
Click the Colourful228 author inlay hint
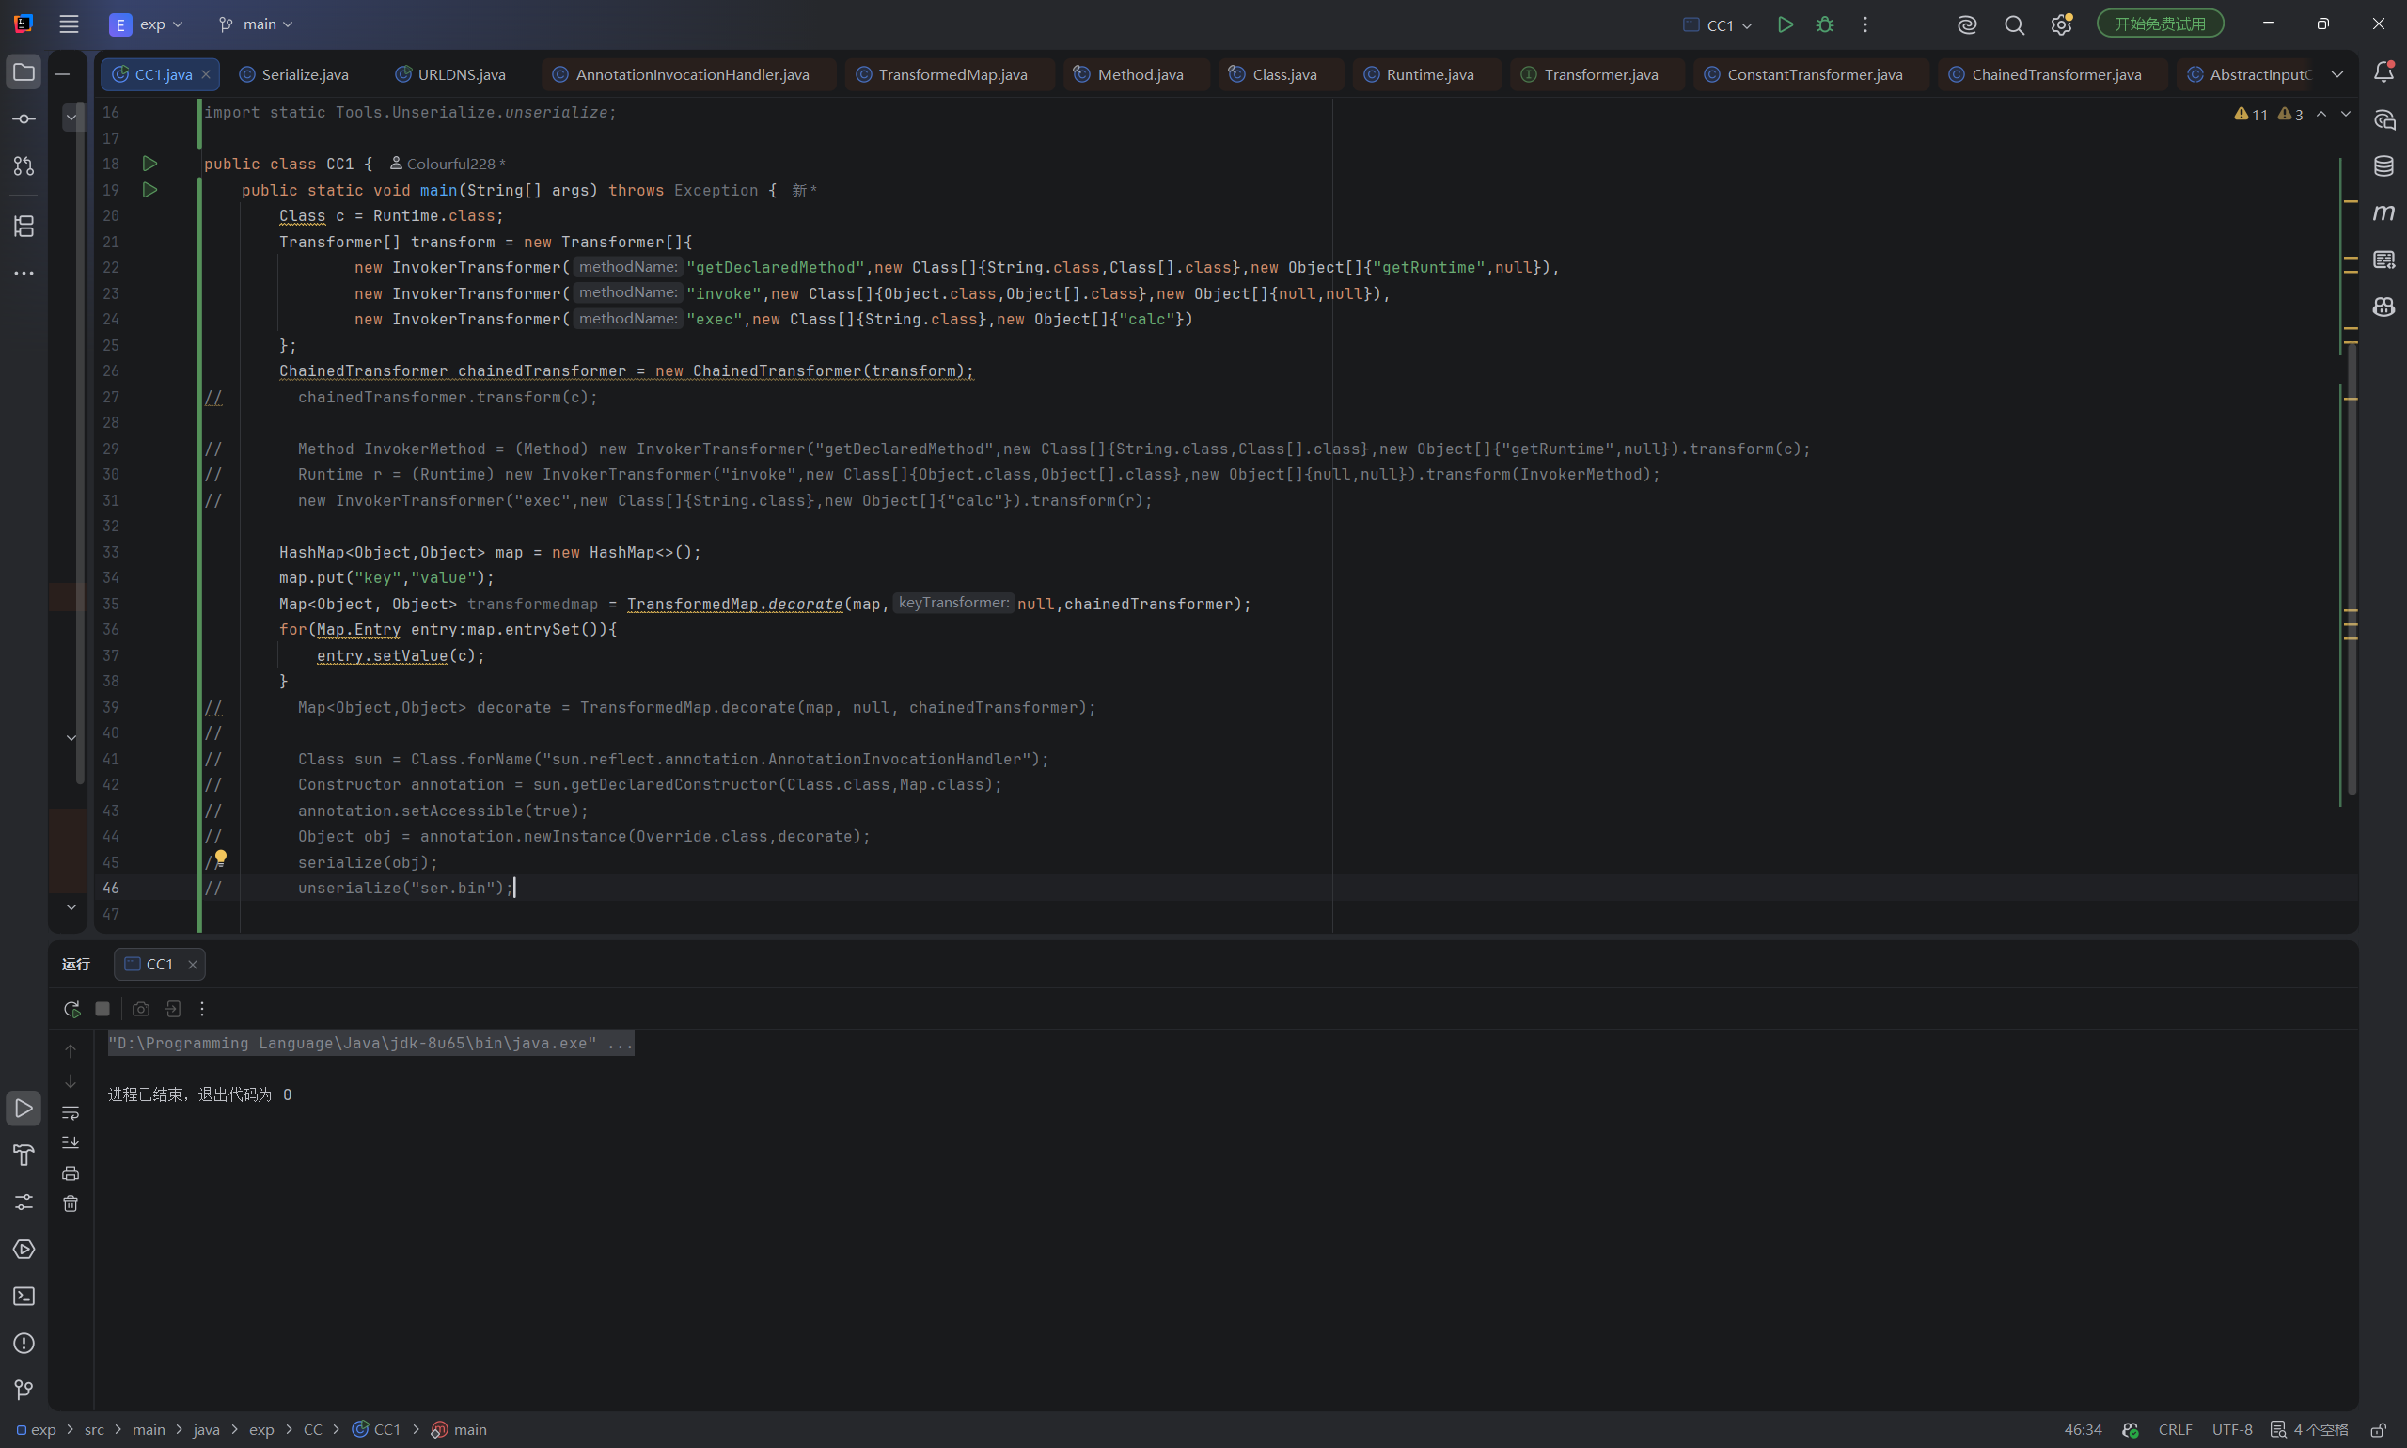448,164
